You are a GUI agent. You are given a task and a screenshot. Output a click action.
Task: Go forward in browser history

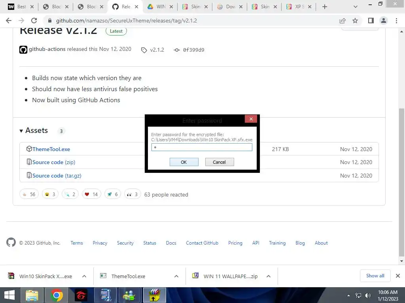(21, 21)
